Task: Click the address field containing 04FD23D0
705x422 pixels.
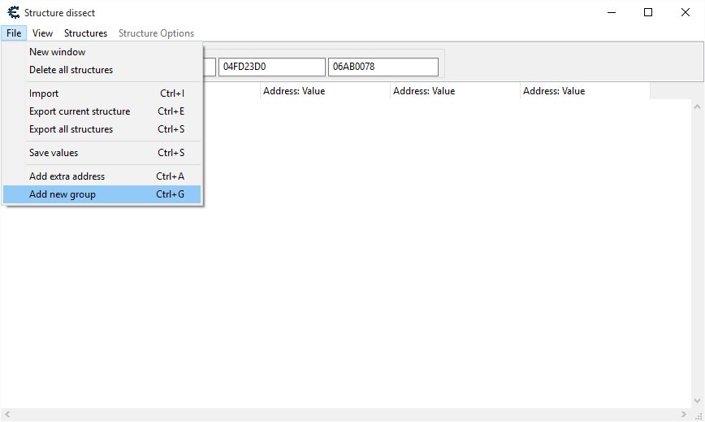Action: pyautogui.click(x=270, y=67)
